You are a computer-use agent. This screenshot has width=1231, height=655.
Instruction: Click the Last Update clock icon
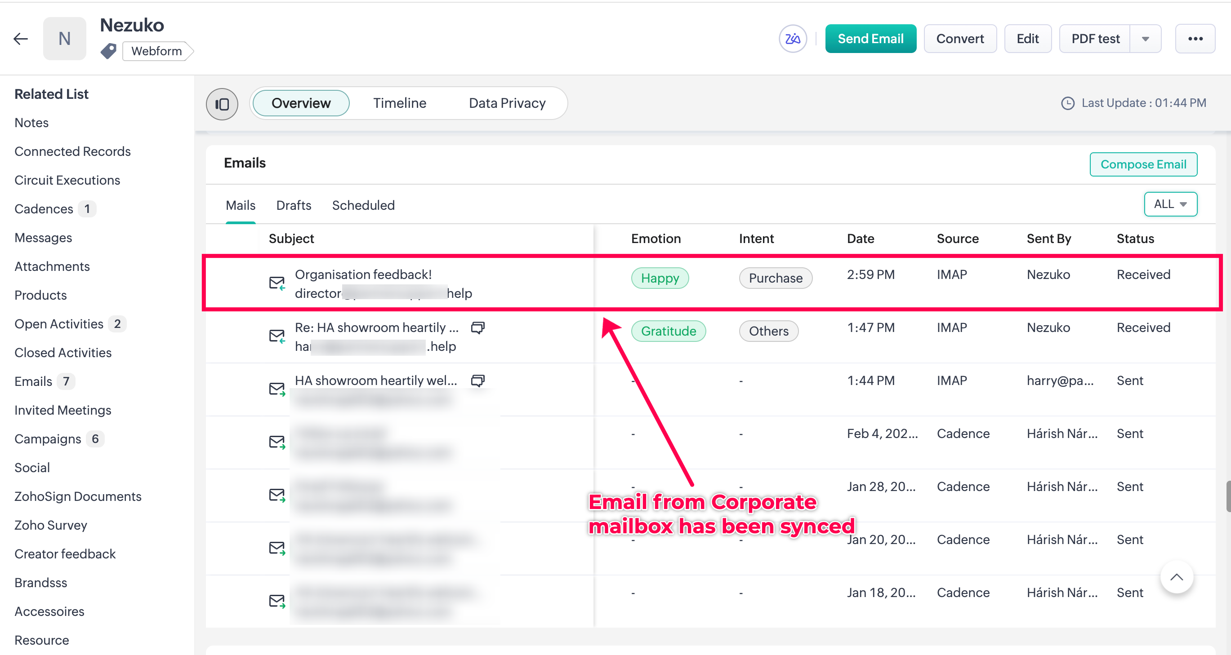[1067, 103]
